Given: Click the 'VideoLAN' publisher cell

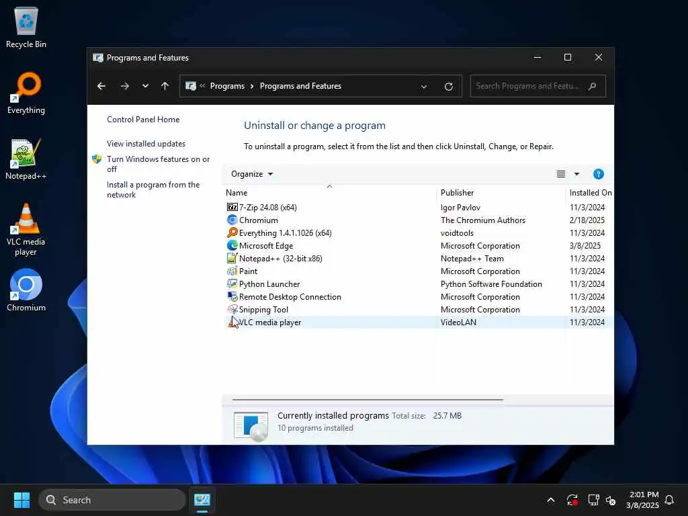Looking at the screenshot, I should coord(458,322).
